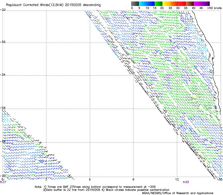The image size is (223, 195).
Task: Click the latitude label '-30'
Action: [x=3, y=176]
